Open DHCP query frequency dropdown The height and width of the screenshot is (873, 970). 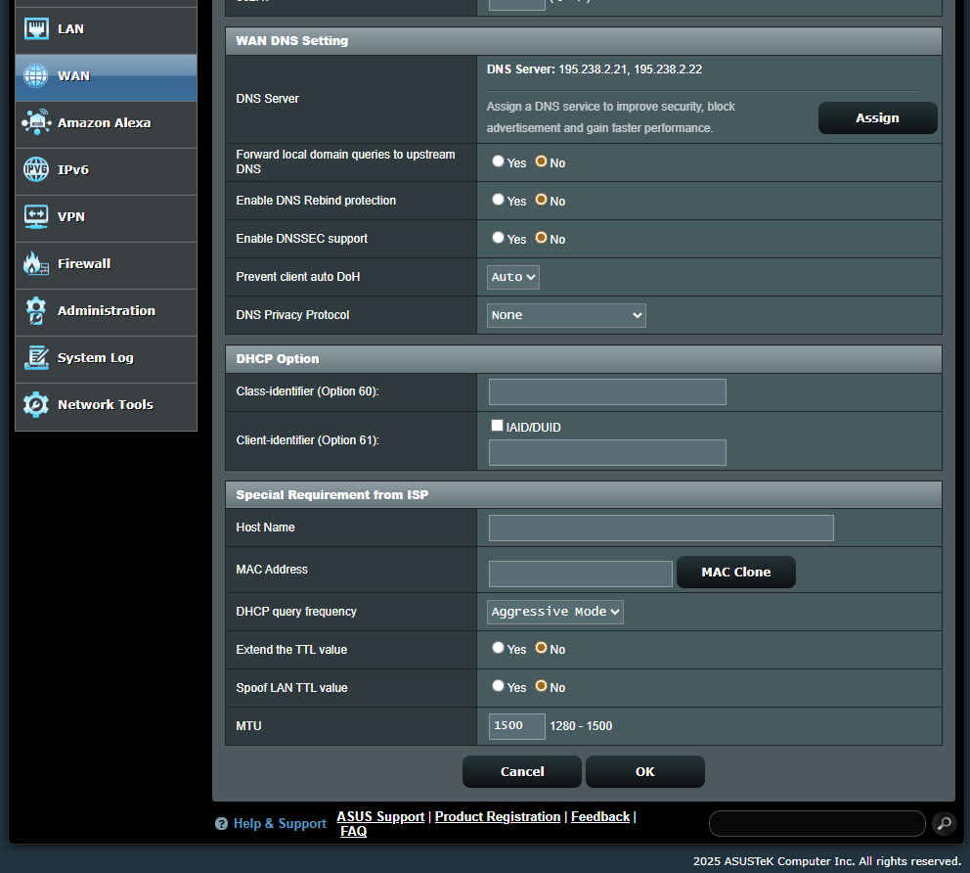555,612
